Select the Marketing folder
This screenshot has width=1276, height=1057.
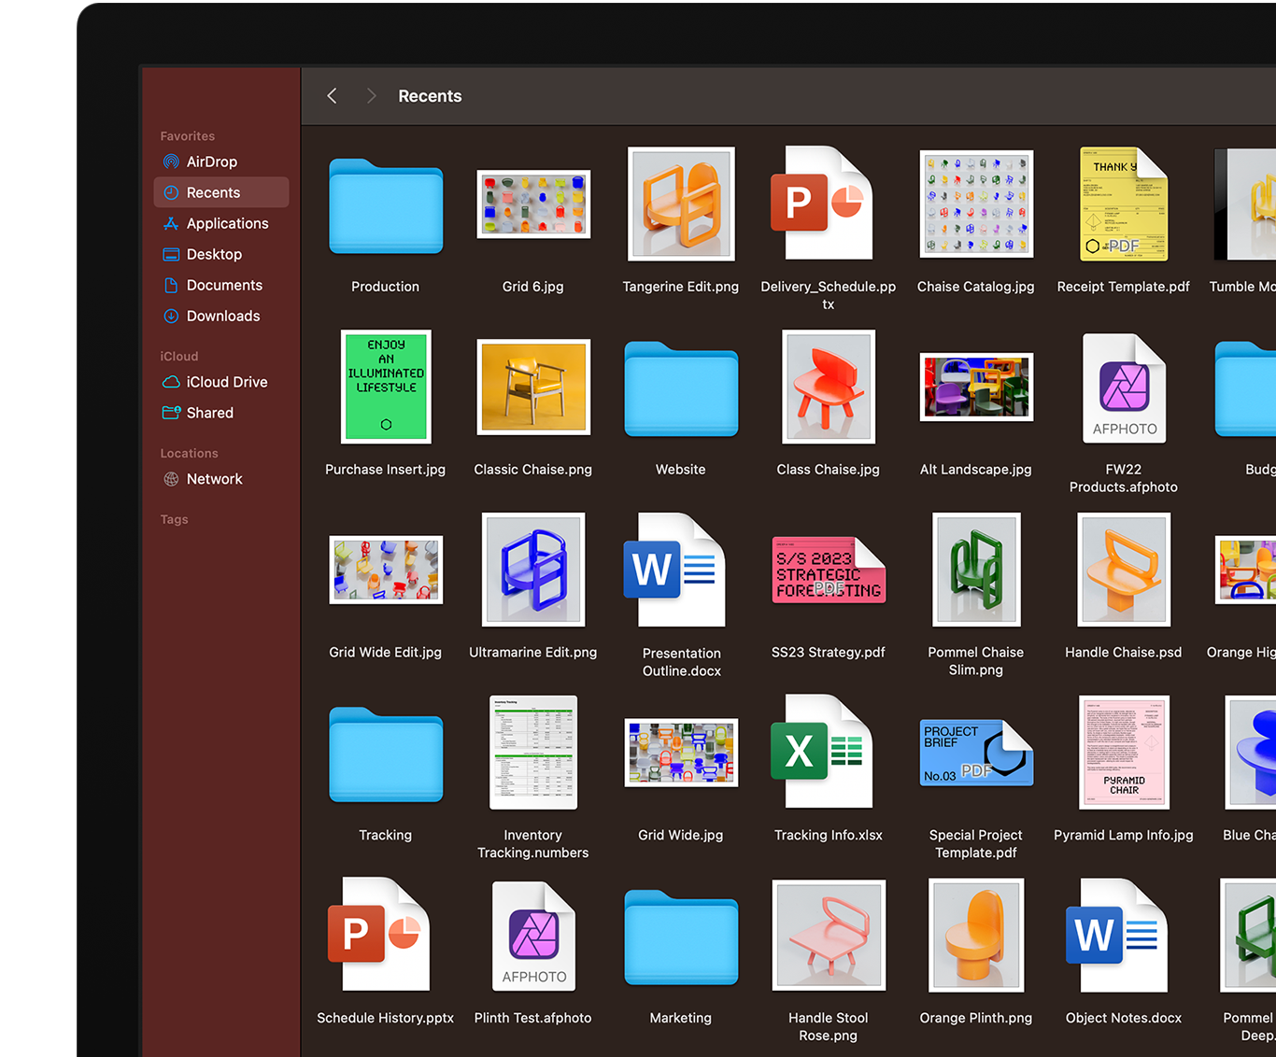tap(681, 938)
